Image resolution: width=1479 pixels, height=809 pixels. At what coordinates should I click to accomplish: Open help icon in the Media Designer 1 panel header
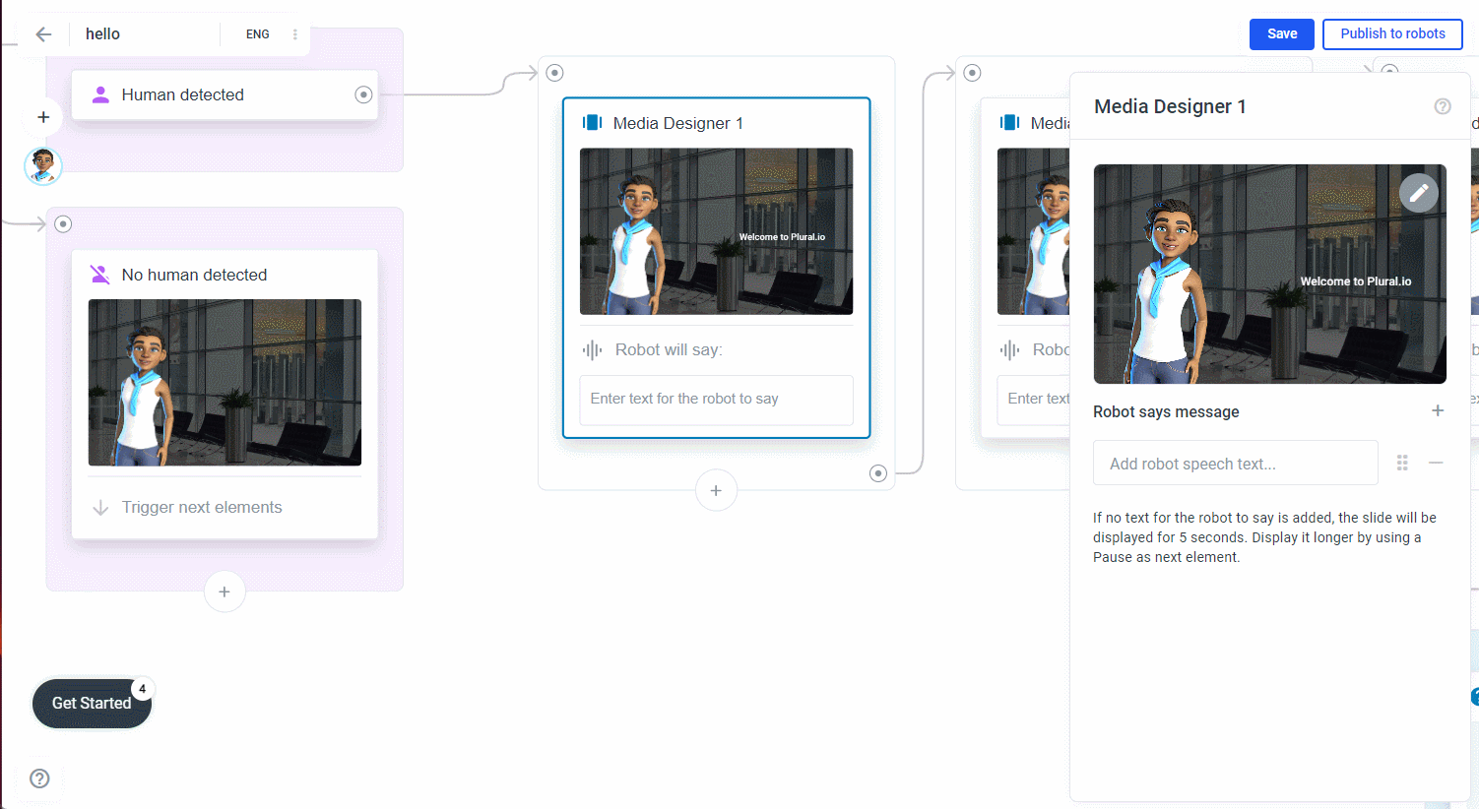coord(1443,106)
